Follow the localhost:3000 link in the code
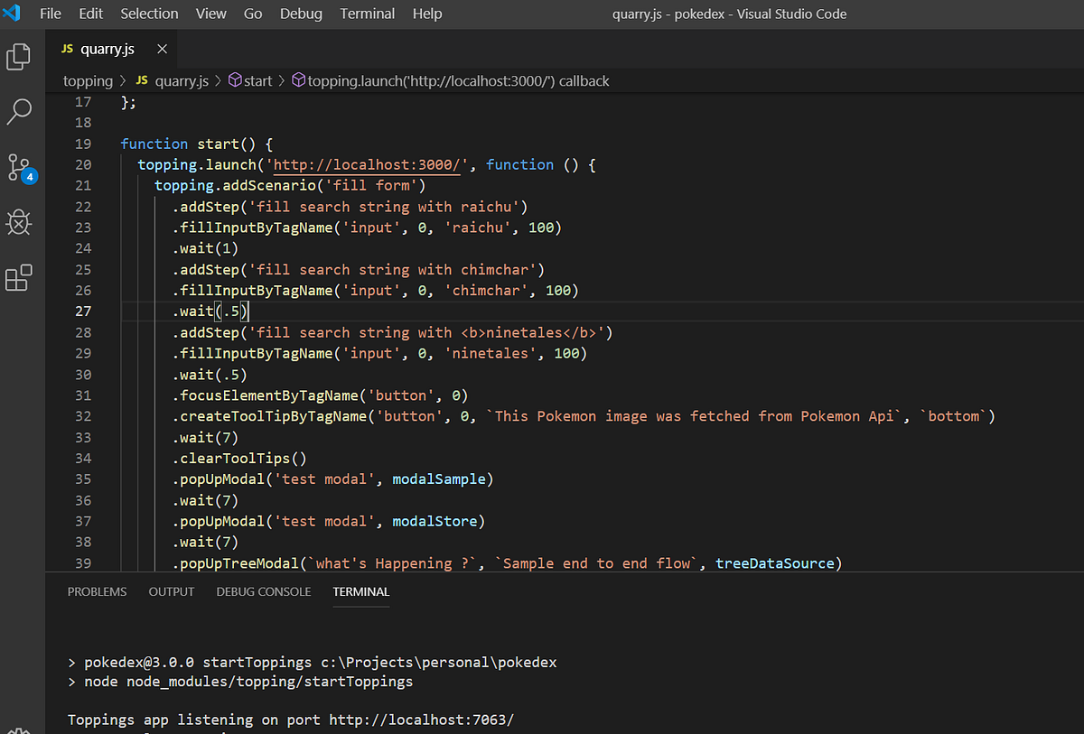This screenshot has width=1084, height=734. pyautogui.click(x=365, y=164)
